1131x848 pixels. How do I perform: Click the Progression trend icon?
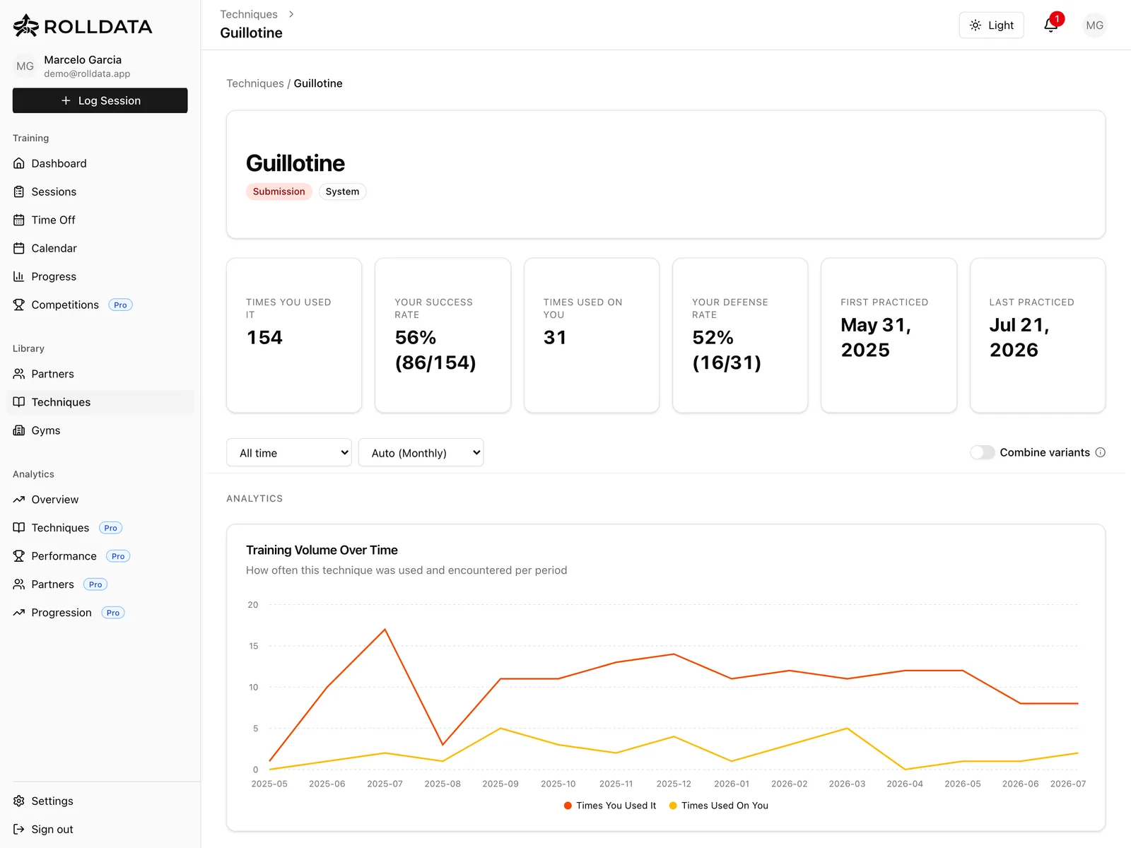(19, 613)
